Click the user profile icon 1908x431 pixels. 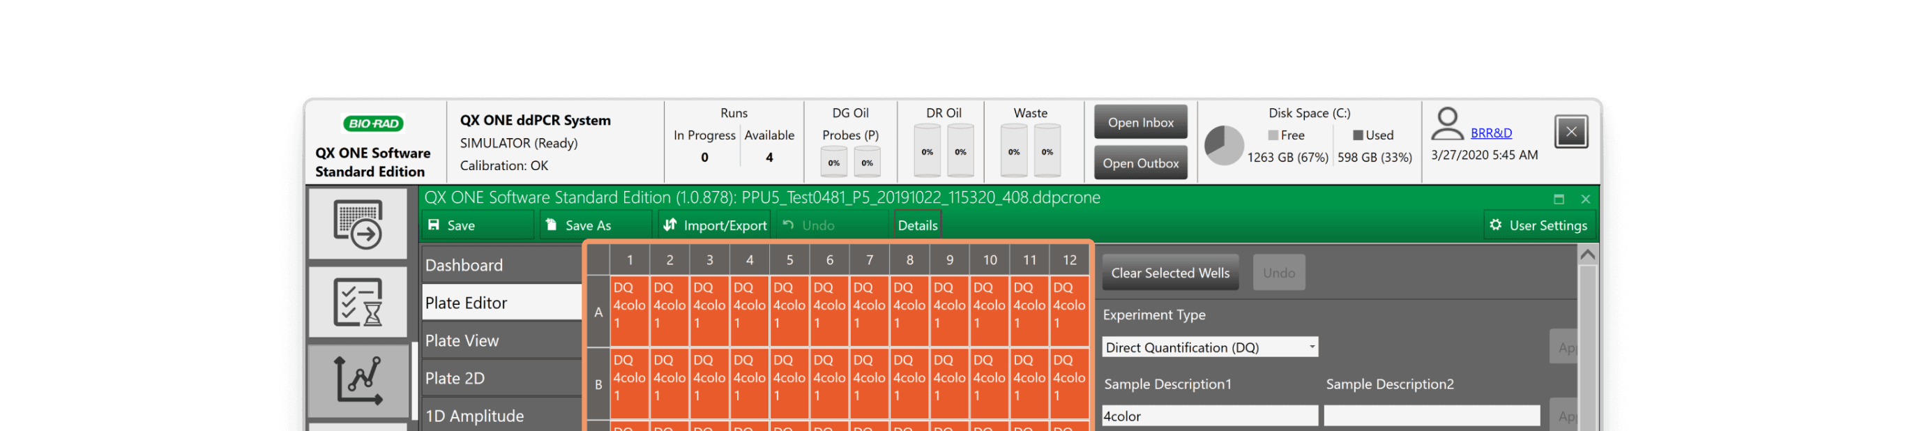pos(1446,123)
